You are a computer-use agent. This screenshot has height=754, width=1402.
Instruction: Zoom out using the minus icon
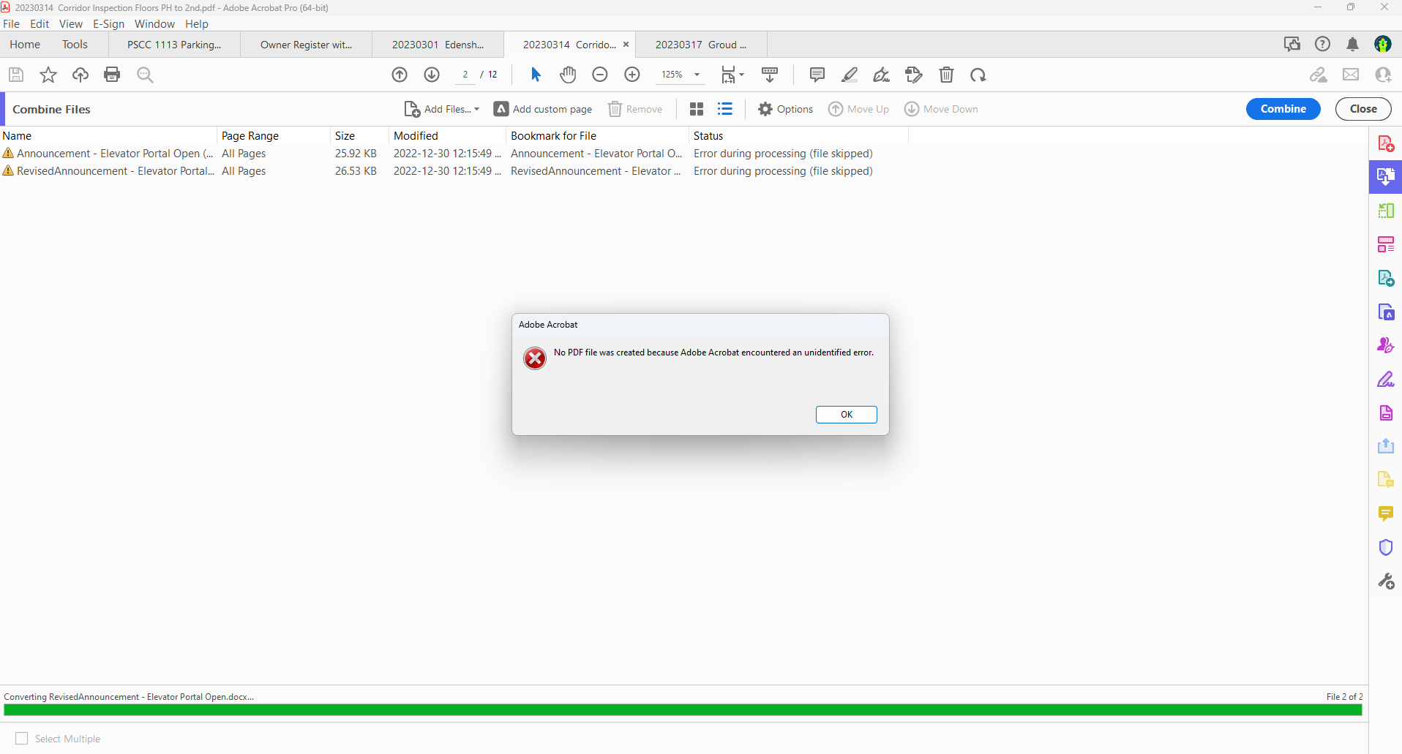pos(600,74)
